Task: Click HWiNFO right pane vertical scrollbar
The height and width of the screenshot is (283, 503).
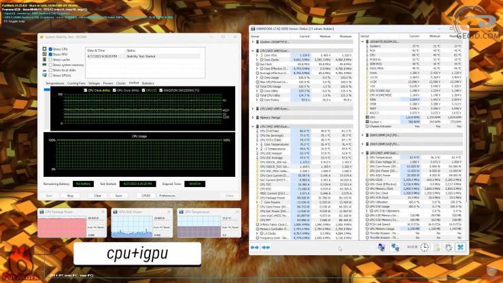Action: tap(466, 139)
